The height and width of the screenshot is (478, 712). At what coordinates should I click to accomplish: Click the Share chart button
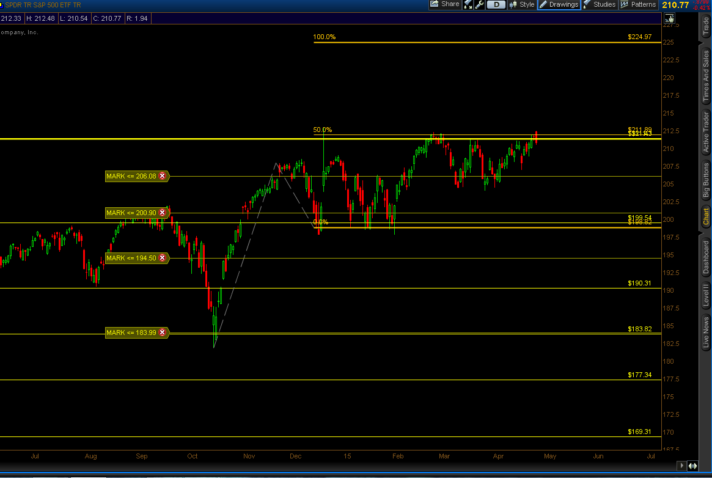[445, 4]
